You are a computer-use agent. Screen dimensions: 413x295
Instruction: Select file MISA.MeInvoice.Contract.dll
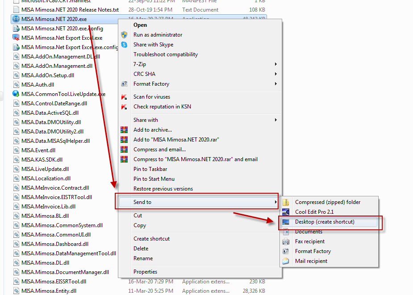[x=55, y=188]
